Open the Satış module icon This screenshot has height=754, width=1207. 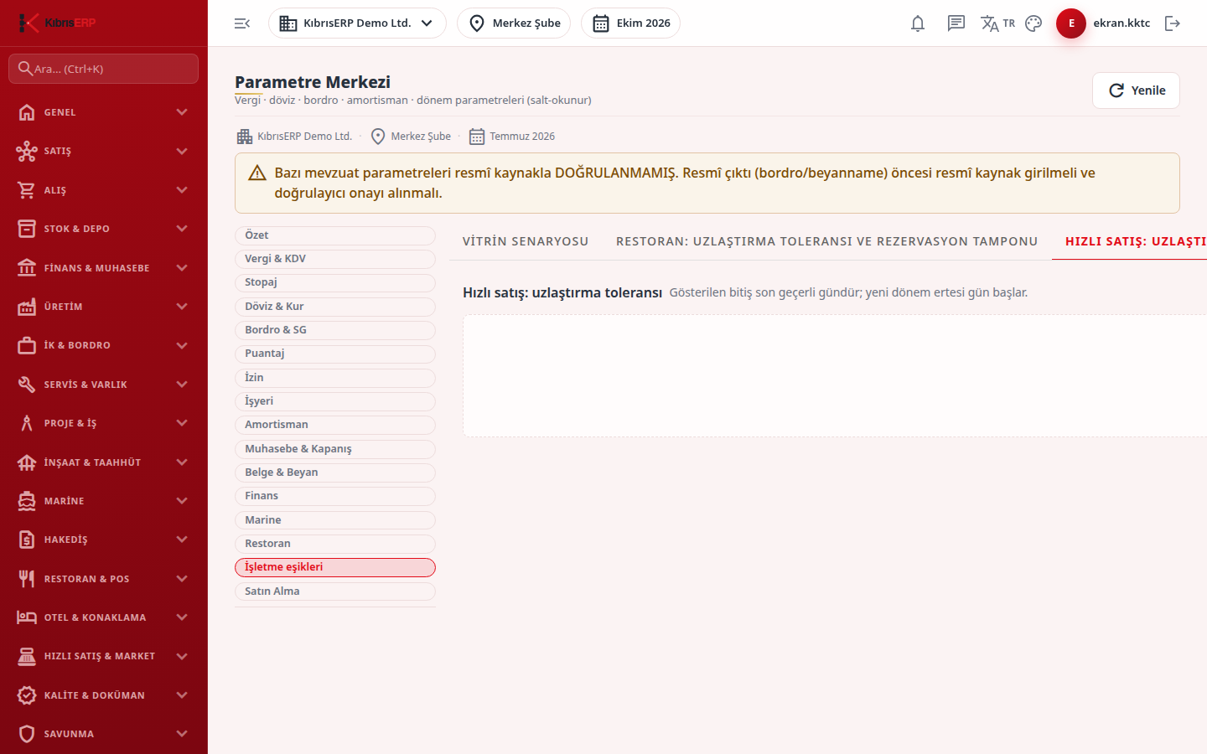point(27,151)
